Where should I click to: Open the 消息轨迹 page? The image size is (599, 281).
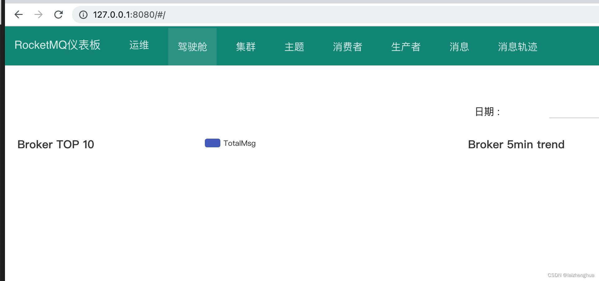518,47
